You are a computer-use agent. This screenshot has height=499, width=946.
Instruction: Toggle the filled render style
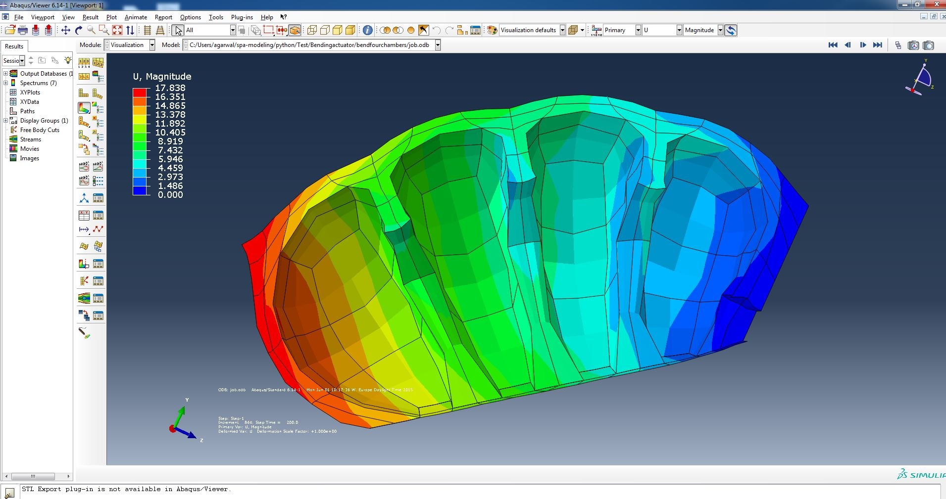click(x=338, y=30)
